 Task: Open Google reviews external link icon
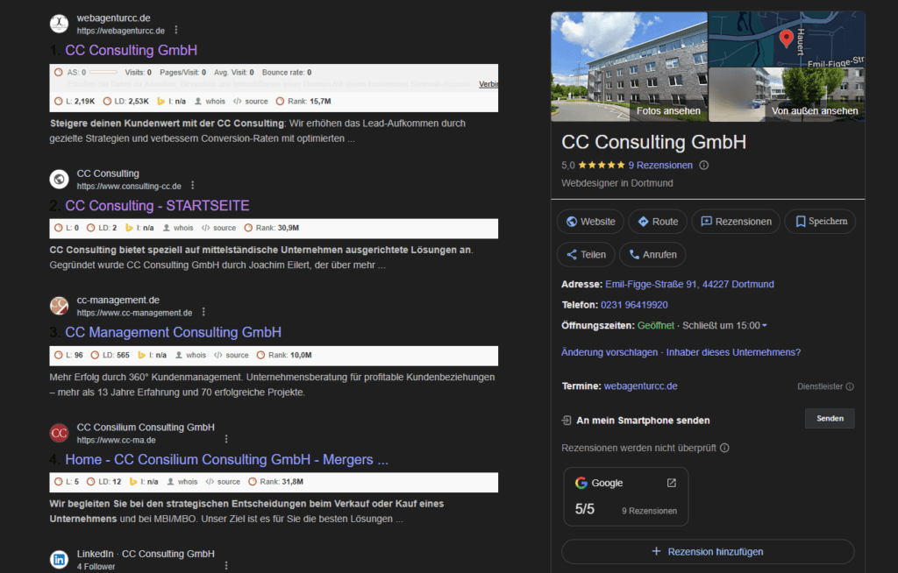(671, 483)
